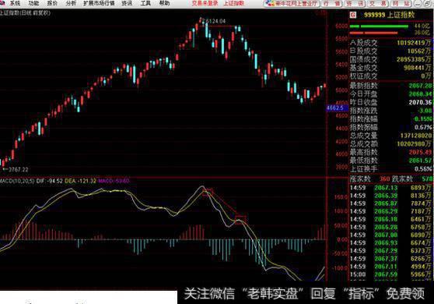The image size is (434, 304).
Task: Open the 扩展市场行情 menu
Action: (x=99, y=3)
